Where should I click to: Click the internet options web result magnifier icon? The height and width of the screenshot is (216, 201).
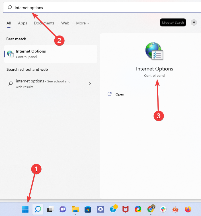[11, 84]
